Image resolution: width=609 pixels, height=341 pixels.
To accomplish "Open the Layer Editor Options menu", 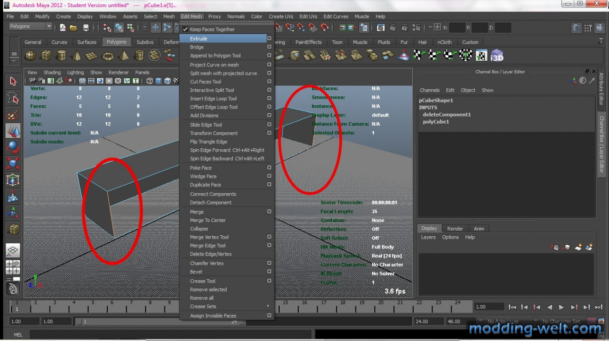I will [x=450, y=237].
